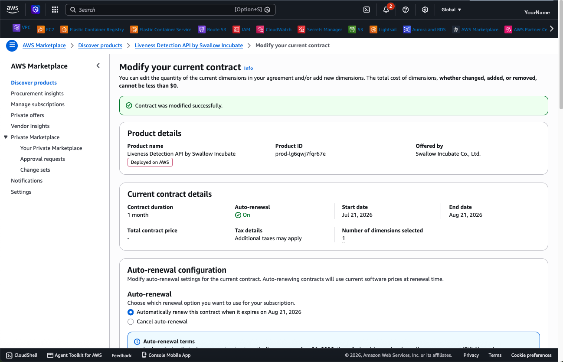Select Cancel auto-renewal radio button
The image size is (563, 362).
[131, 322]
